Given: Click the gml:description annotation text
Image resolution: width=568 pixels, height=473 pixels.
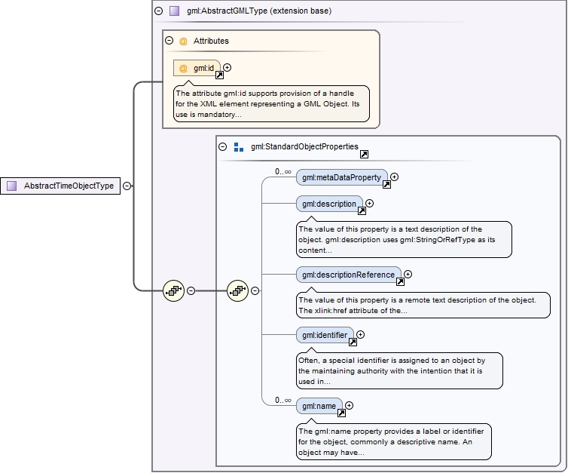Looking at the screenshot, I should [403, 239].
